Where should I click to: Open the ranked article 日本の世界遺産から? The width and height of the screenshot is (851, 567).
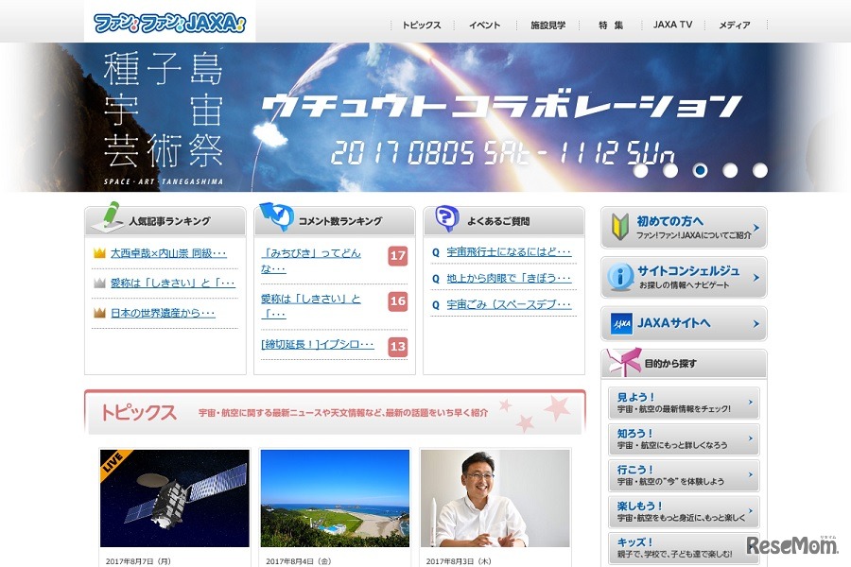pyautogui.click(x=163, y=313)
